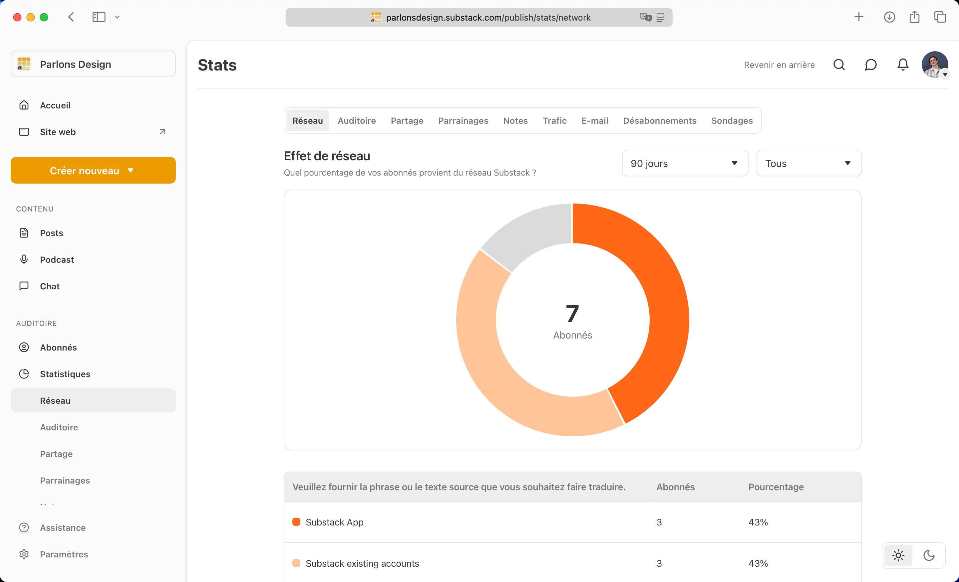Click the Parlons Design logo icon

click(x=24, y=64)
